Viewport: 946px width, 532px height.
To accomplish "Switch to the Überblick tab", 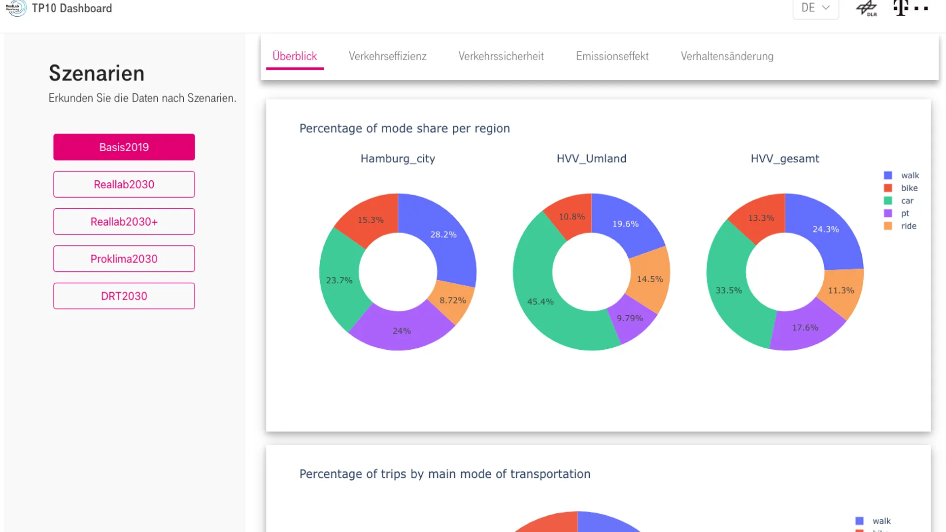I will point(295,56).
